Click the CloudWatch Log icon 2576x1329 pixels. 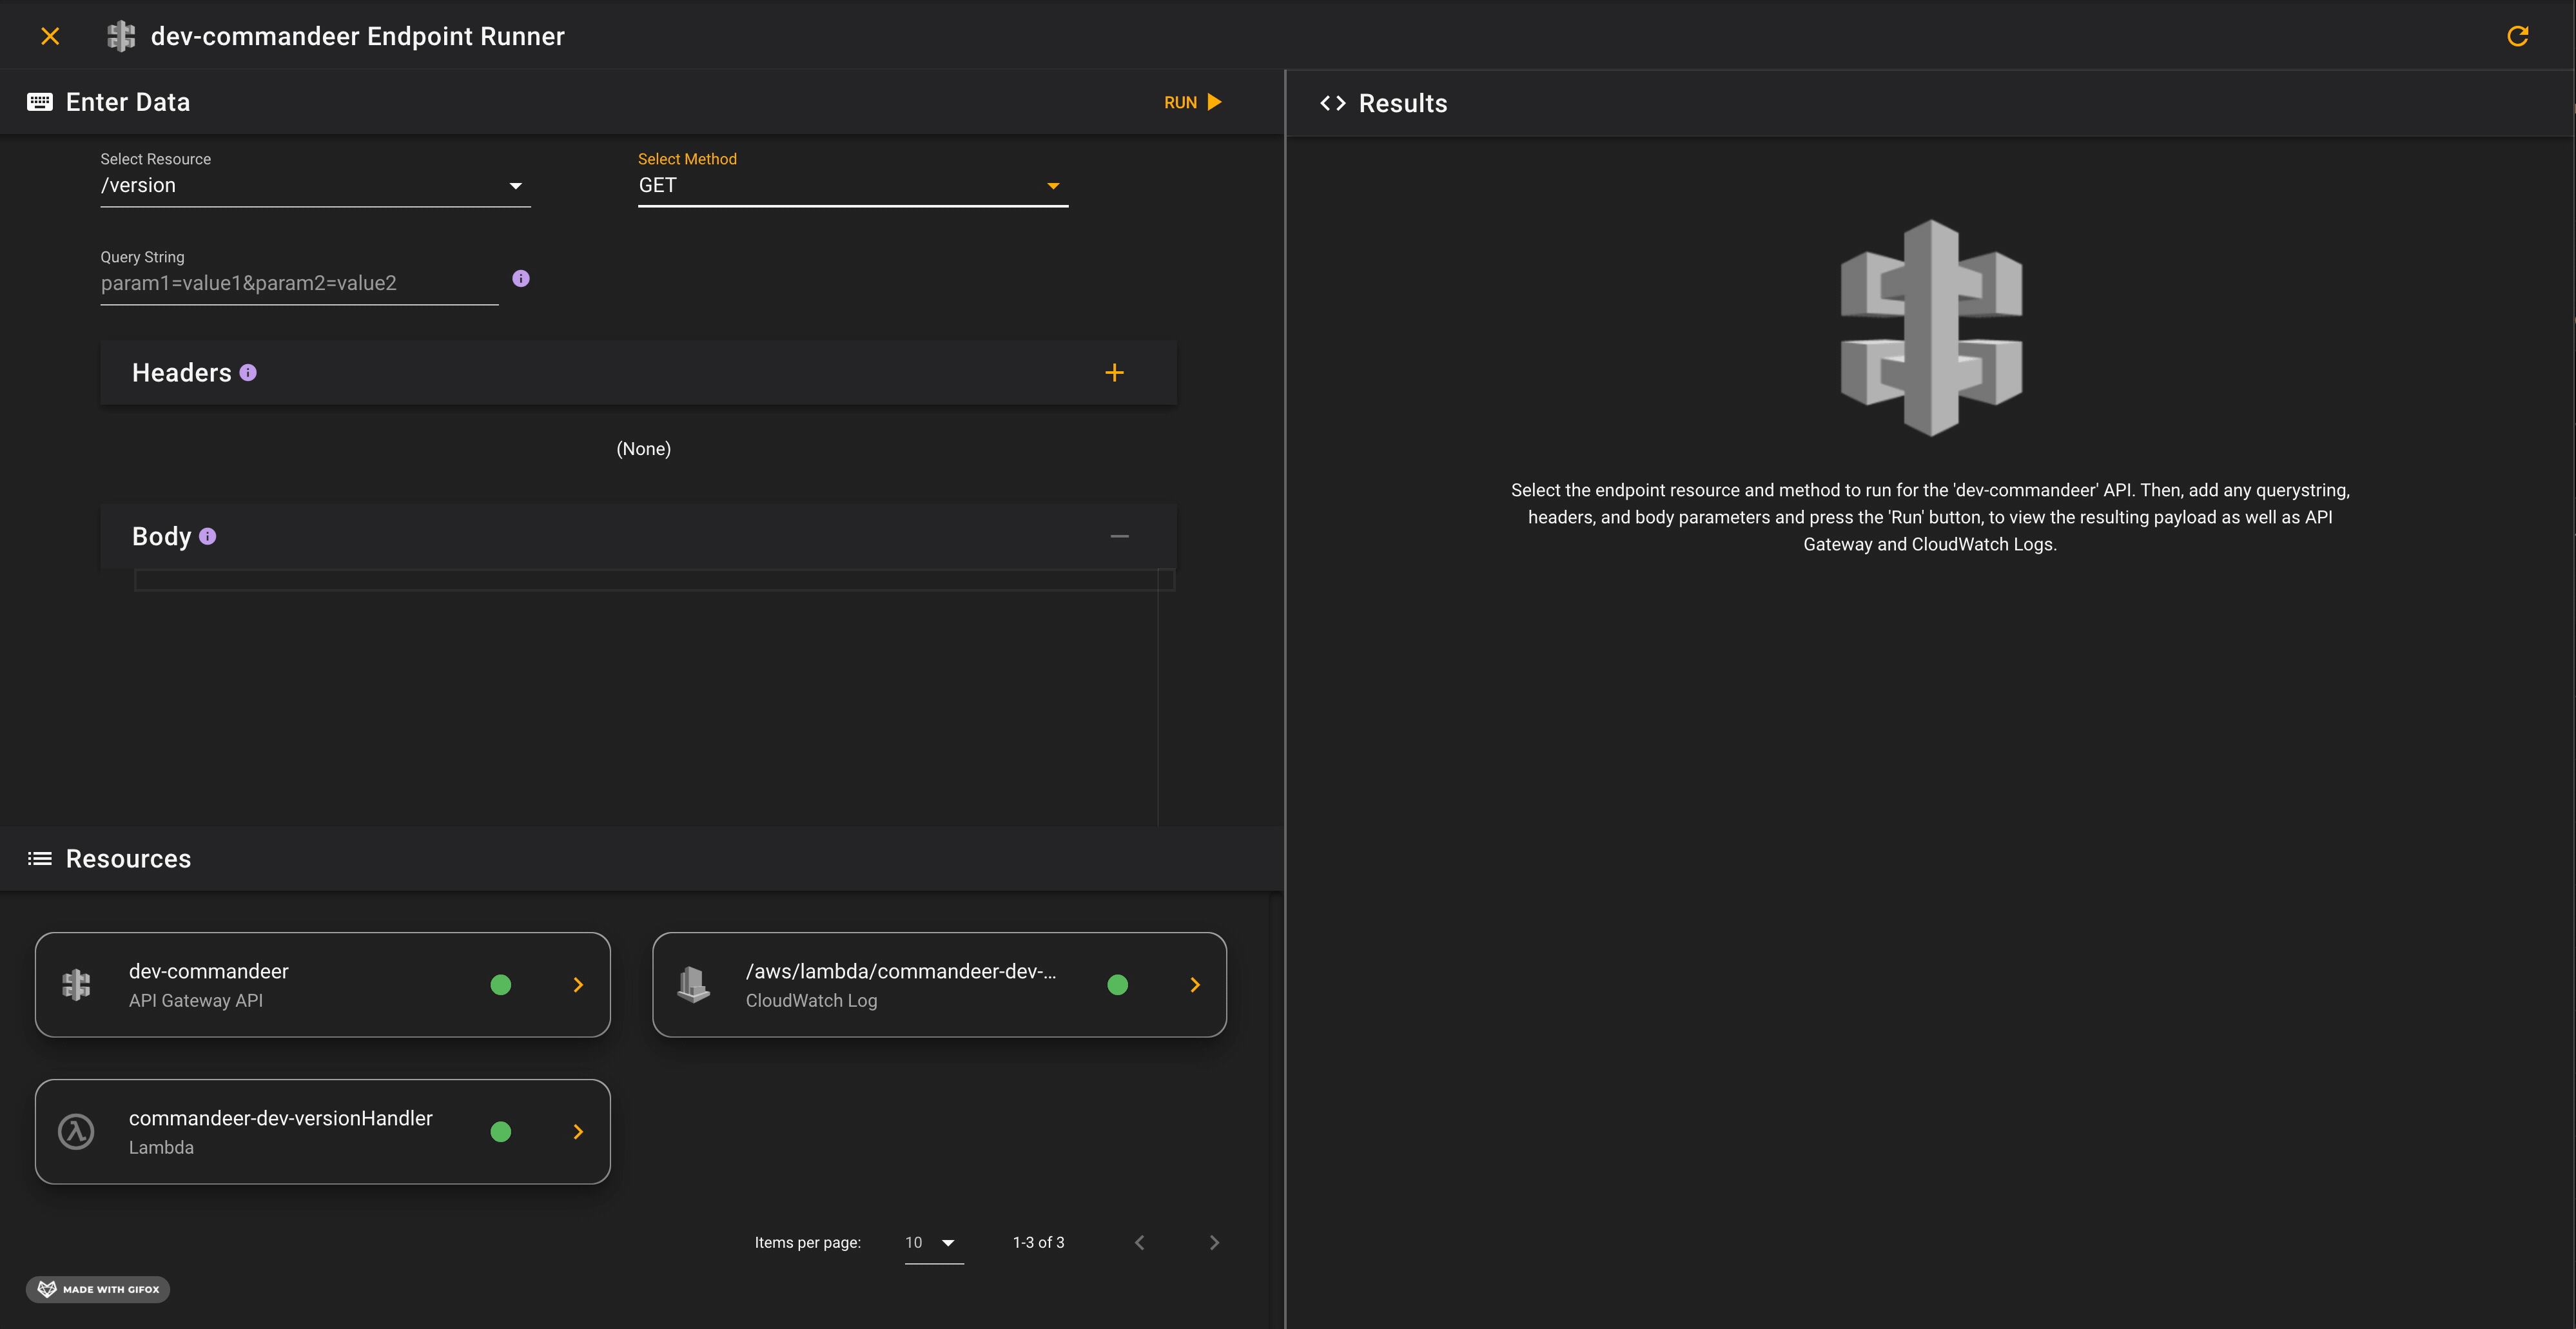point(693,985)
